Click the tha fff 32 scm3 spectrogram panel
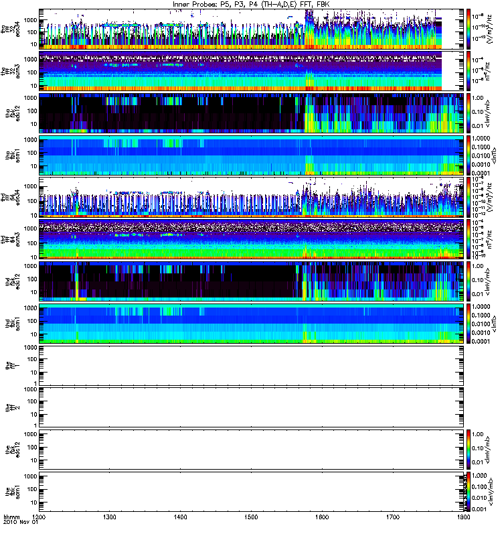The height and width of the screenshot is (536, 502). point(251,71)
